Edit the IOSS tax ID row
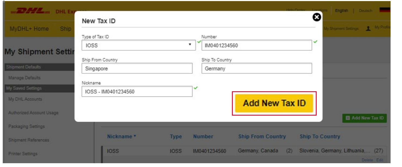The image size is (402, 167). [380, 160]
